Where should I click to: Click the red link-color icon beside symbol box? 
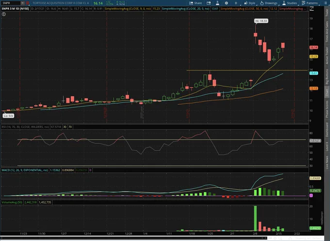pyautogui.click(x=28, y=3)
